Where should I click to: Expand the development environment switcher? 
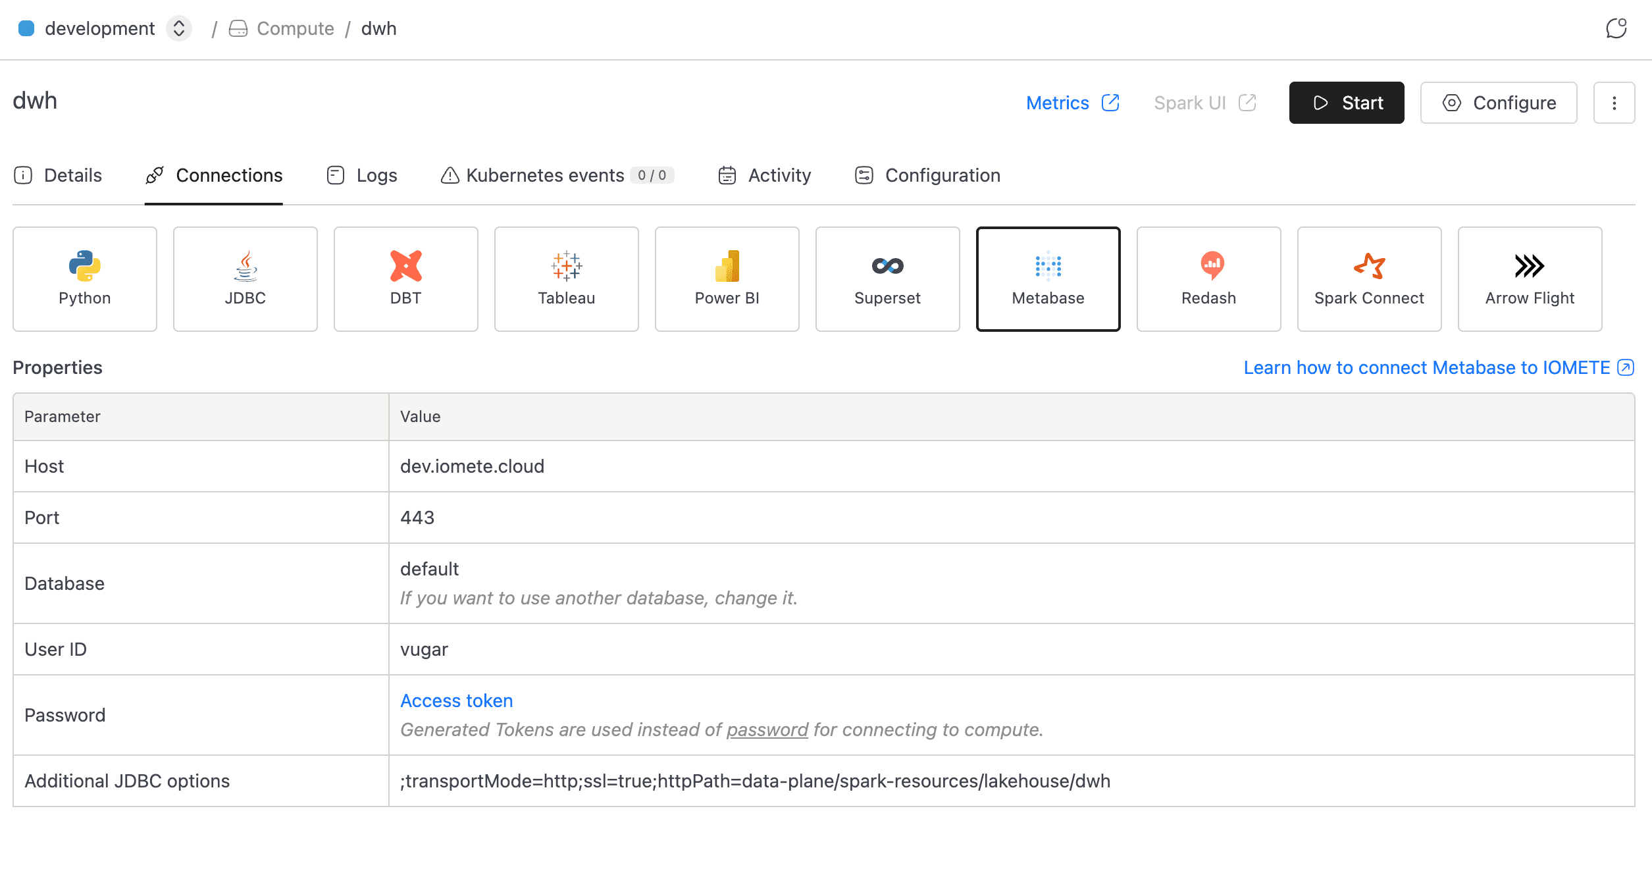tap(178, 28)
